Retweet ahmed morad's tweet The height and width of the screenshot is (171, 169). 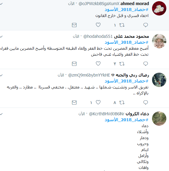tap(122, 25)
